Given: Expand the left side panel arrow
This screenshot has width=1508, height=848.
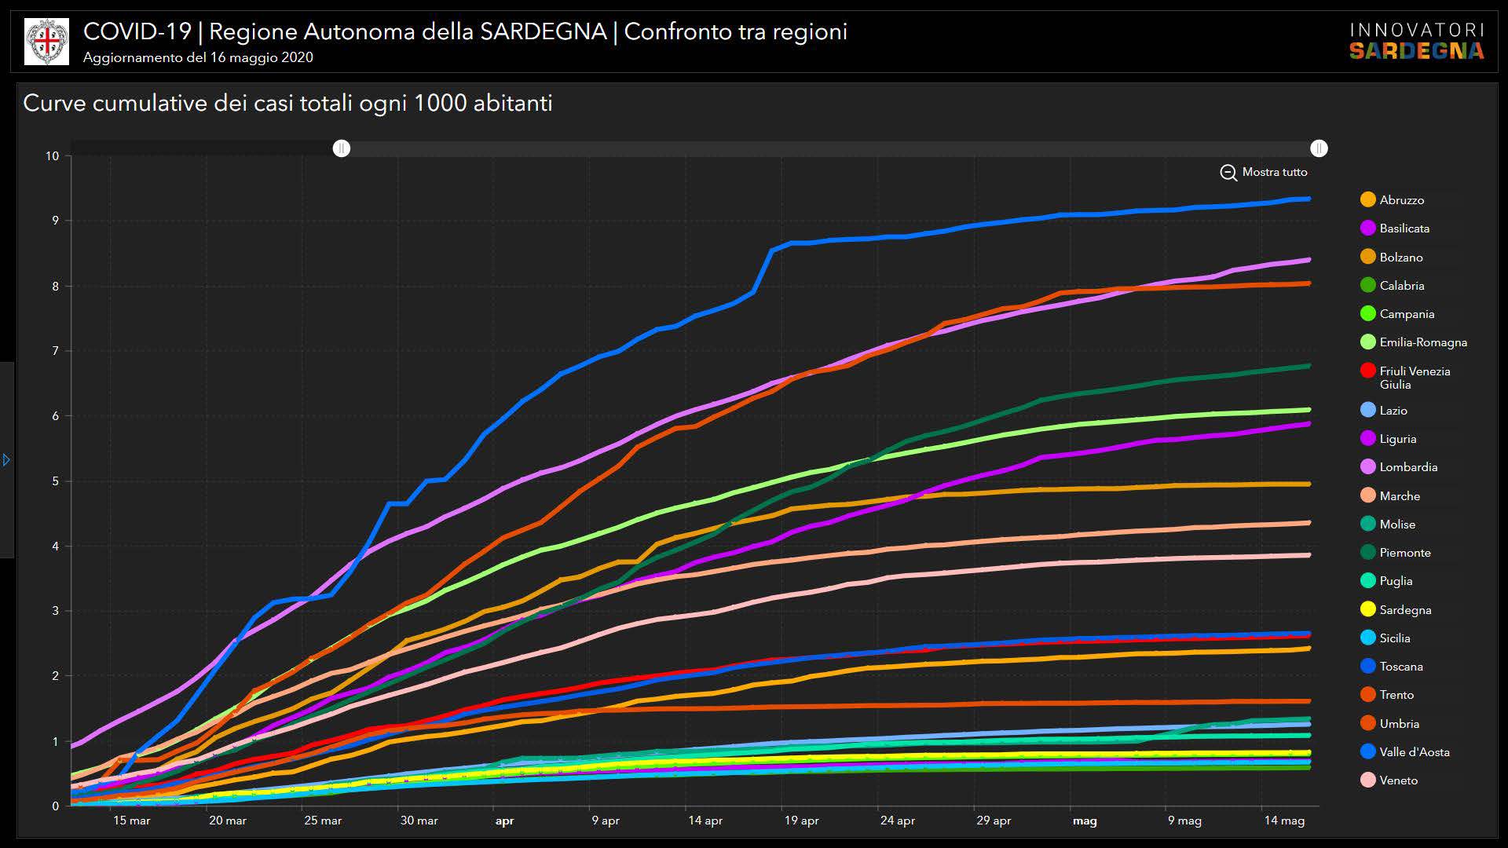Looking at the screenshot, I should coord(6,460).
